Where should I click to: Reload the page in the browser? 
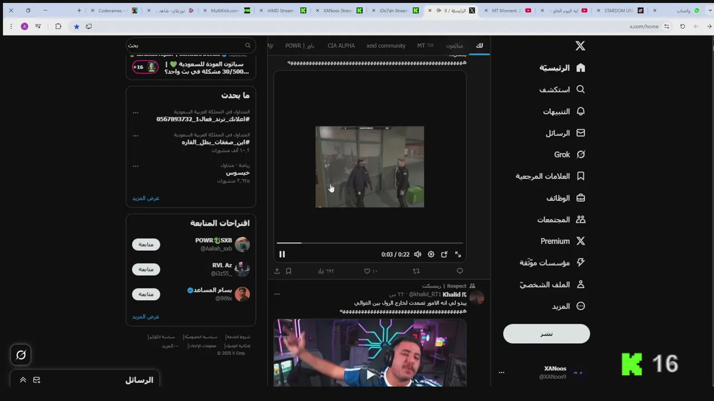click(x=682, y=26)
